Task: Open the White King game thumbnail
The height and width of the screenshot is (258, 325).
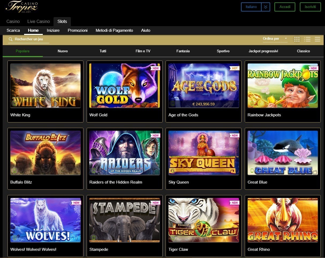Action: click(45, 86)
